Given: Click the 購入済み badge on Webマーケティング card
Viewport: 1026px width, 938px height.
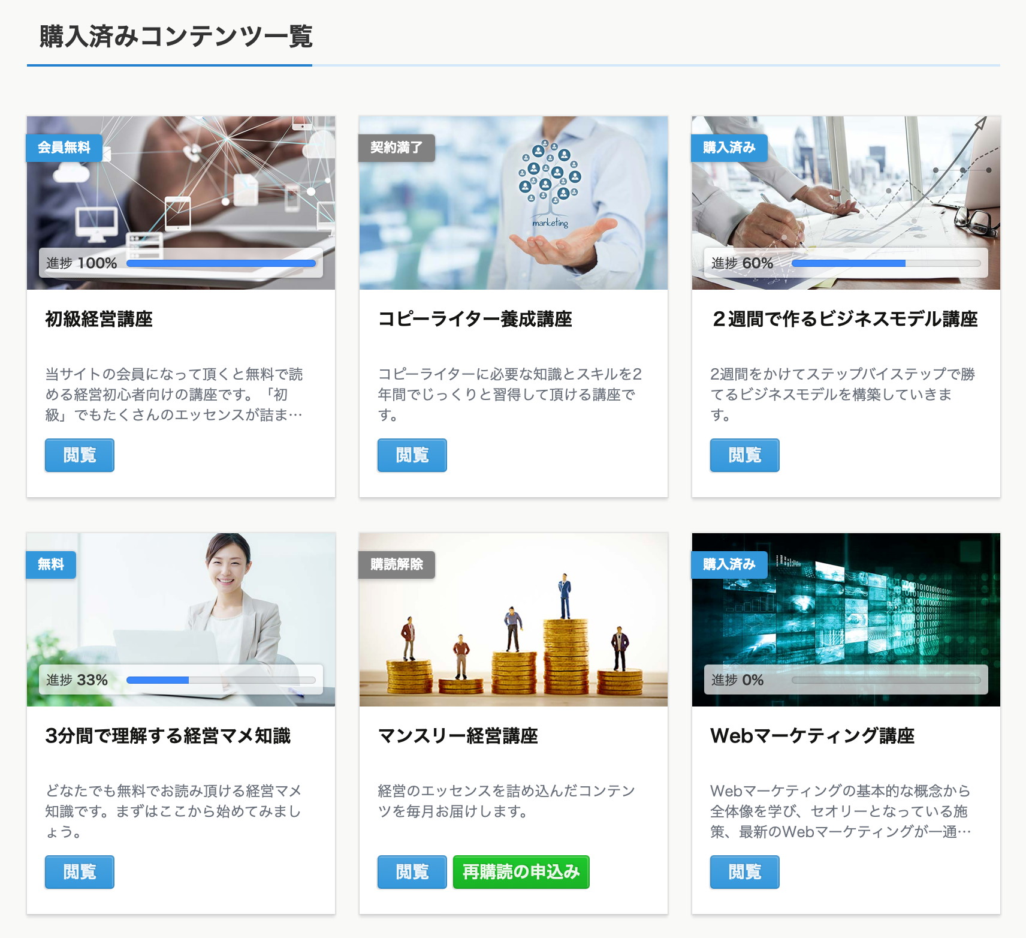Looking at the screenshot, I should pos(729,564).
